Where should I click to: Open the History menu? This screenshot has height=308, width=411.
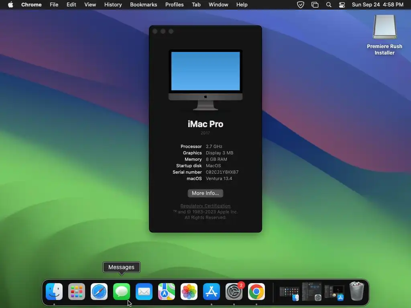[113, 5]
